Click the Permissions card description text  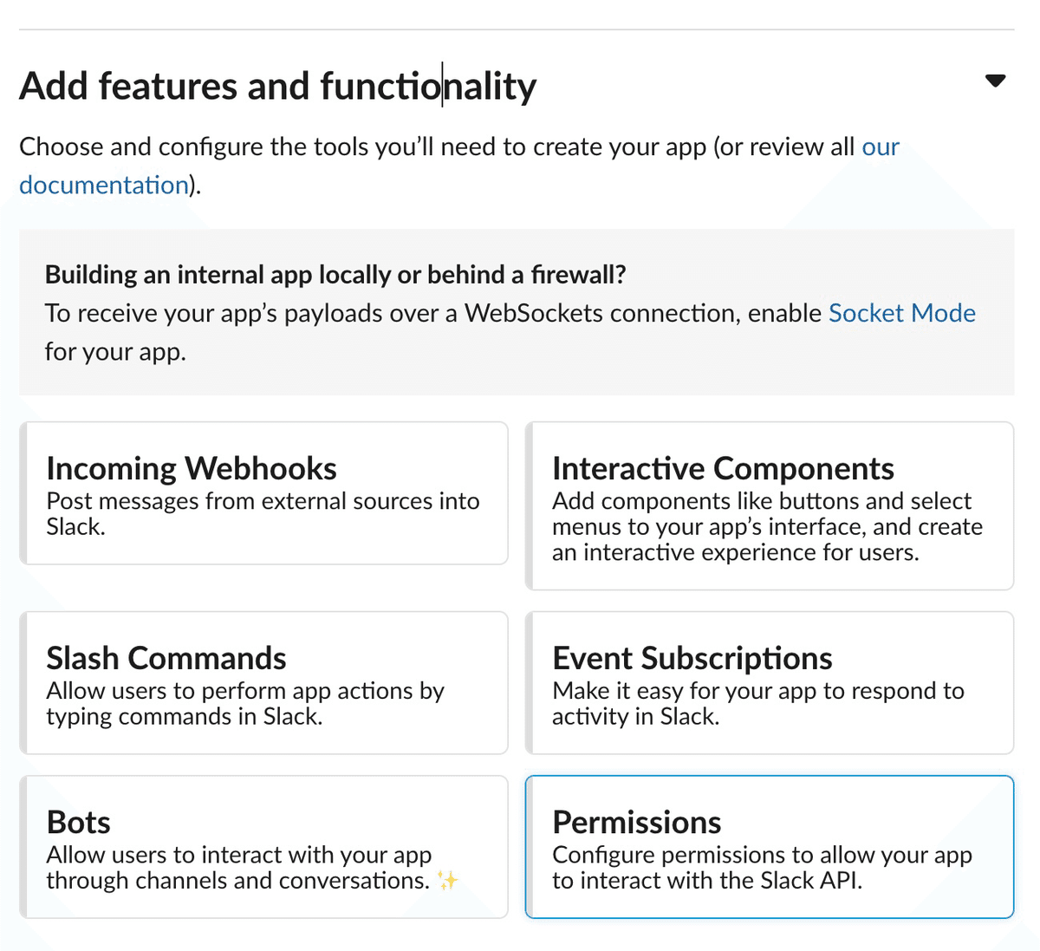coord(763,868)
